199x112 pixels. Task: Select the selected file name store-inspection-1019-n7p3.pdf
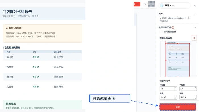tap(175, 20)
